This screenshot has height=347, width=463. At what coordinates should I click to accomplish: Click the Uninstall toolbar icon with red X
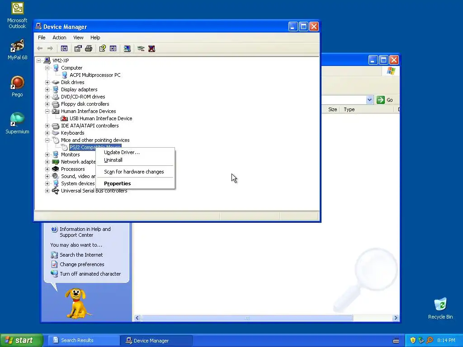pos(152,48)
